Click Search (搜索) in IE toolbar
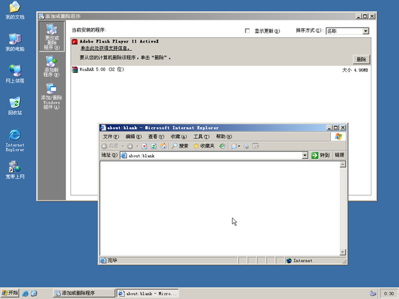 click(x=180, y=146)
